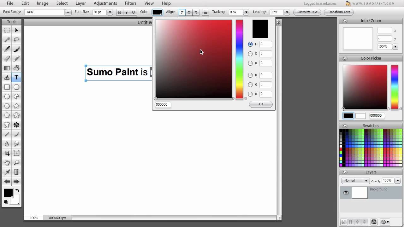Hide the Background layer with eye icon
Screen dimensions: 404x227
[x=346, y=193]
